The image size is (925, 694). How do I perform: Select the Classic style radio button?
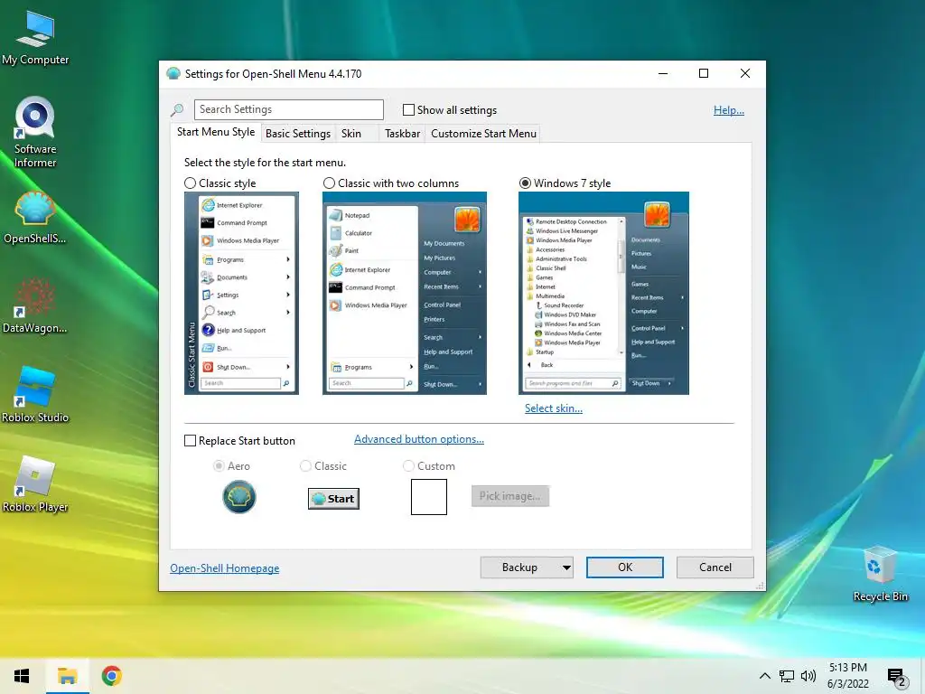(190, 183)
